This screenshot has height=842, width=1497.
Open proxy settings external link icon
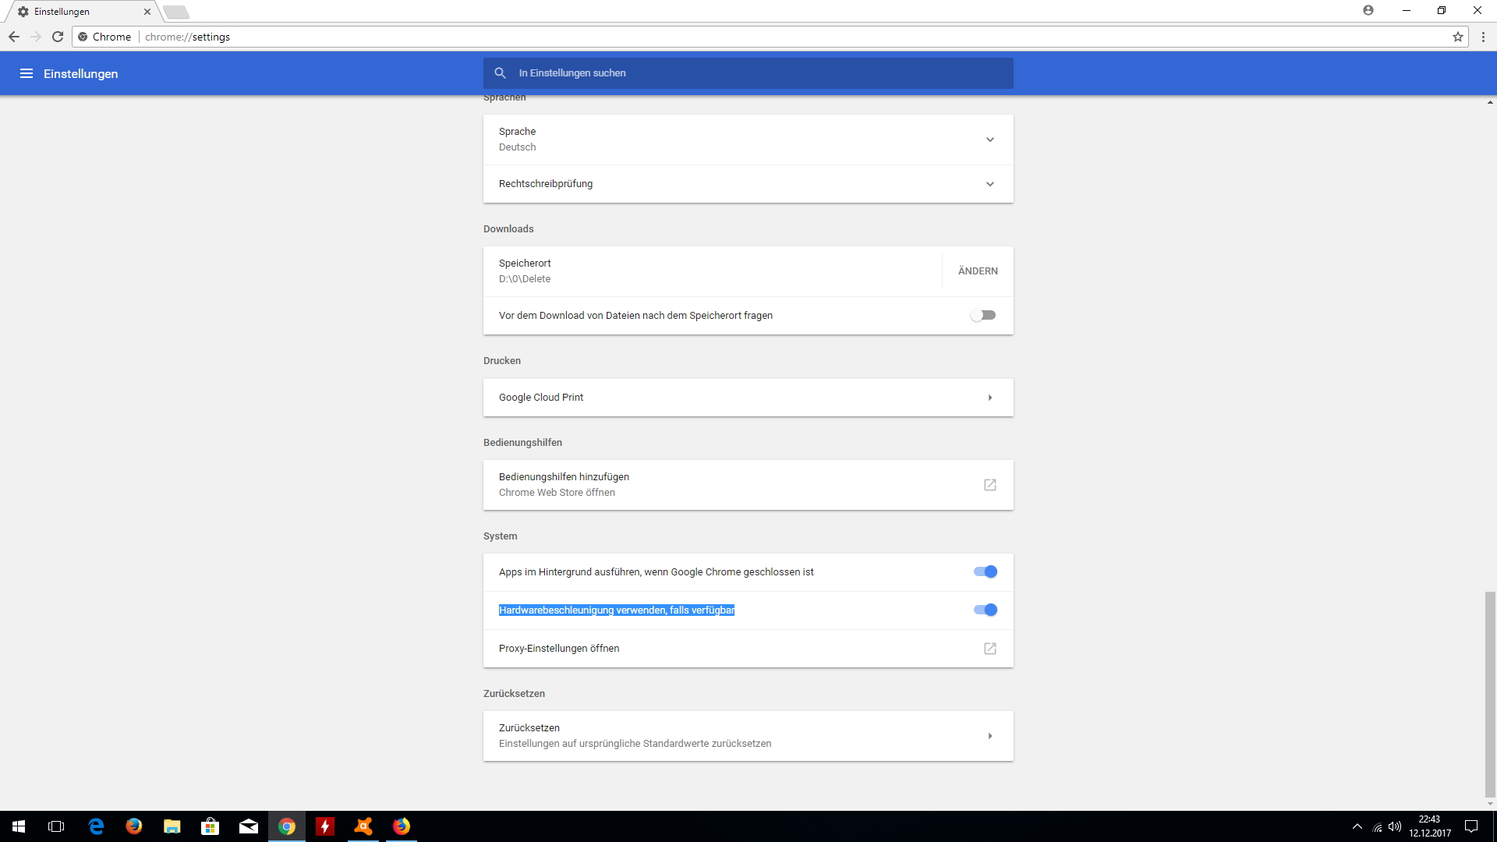[x=989, y=649]
